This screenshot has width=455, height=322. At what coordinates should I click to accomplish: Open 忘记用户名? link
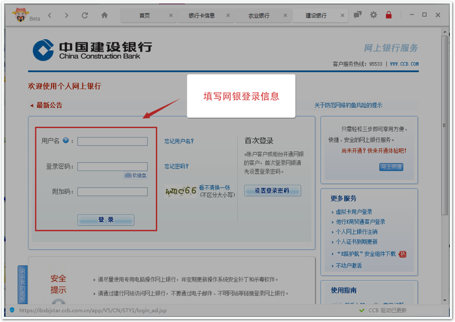point(179,141)
